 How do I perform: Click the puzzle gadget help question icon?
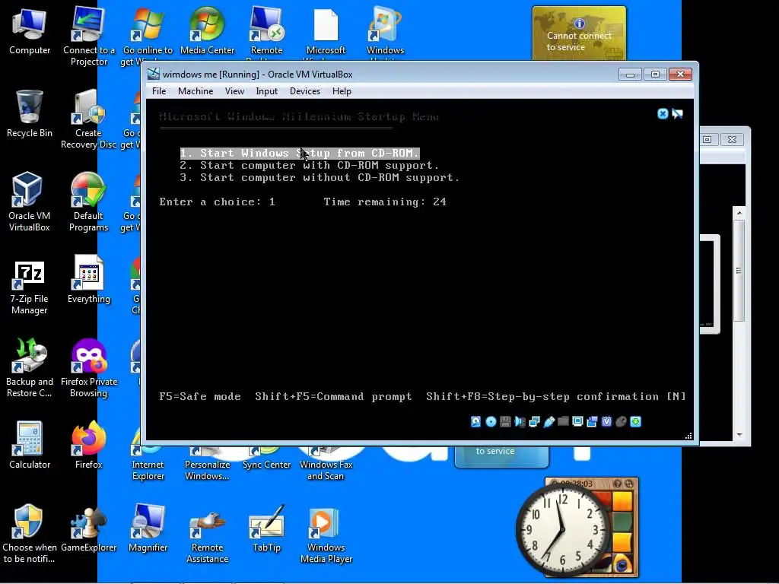point(618,483)
